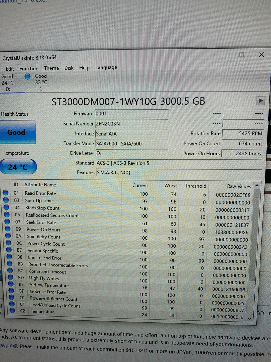Click the status circle beside High Fly Writes
Screen dimensions: 271x362
click(x=11, y=277)
